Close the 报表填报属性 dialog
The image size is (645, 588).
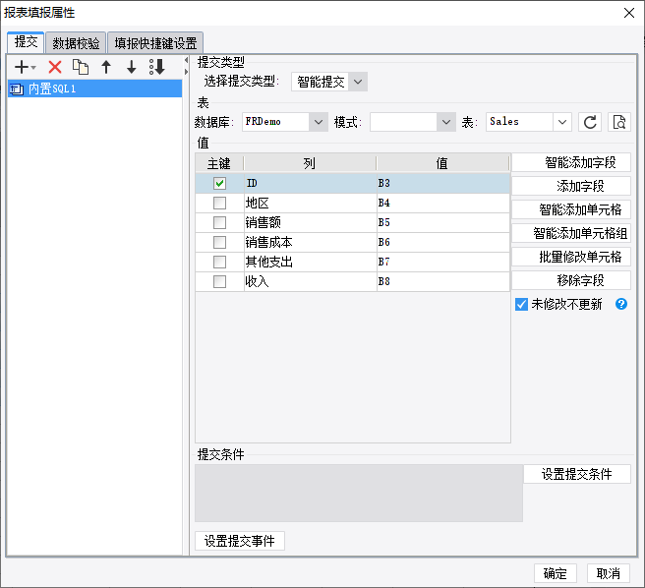point(628,13)
